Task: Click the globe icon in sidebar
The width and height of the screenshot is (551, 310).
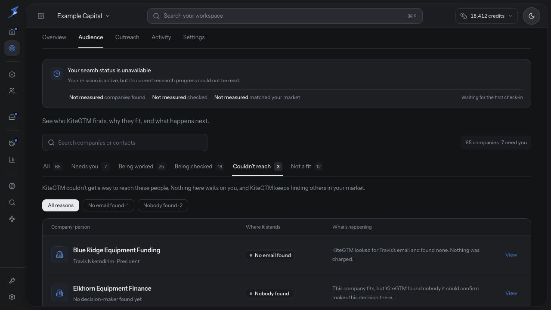Action: click(x=12, y=186)
